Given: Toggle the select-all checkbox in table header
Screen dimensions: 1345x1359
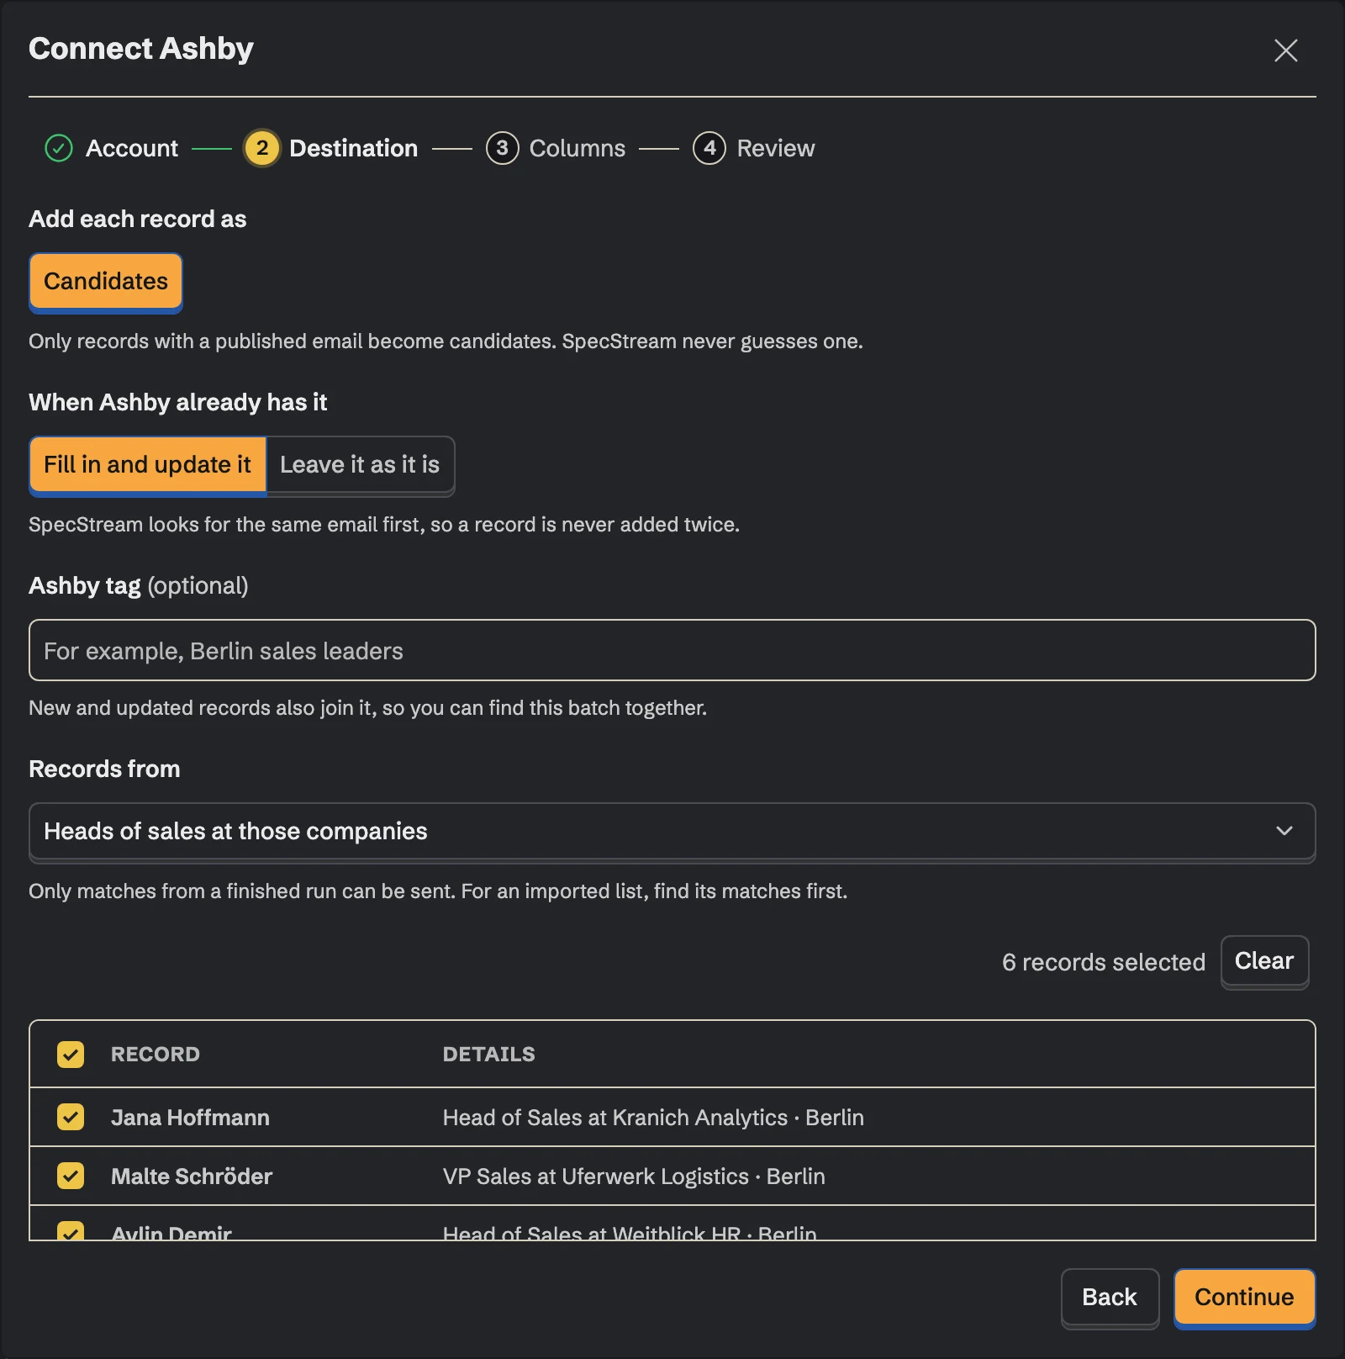Looking at the screenshot, I should point(71,1054).
